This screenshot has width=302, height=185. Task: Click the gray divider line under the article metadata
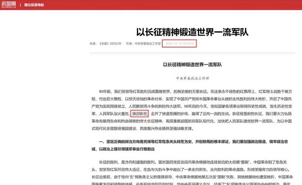pos(192,53)
